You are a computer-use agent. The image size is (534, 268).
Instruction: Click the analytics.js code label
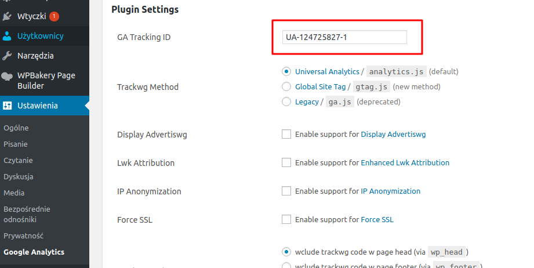point(397,71)
